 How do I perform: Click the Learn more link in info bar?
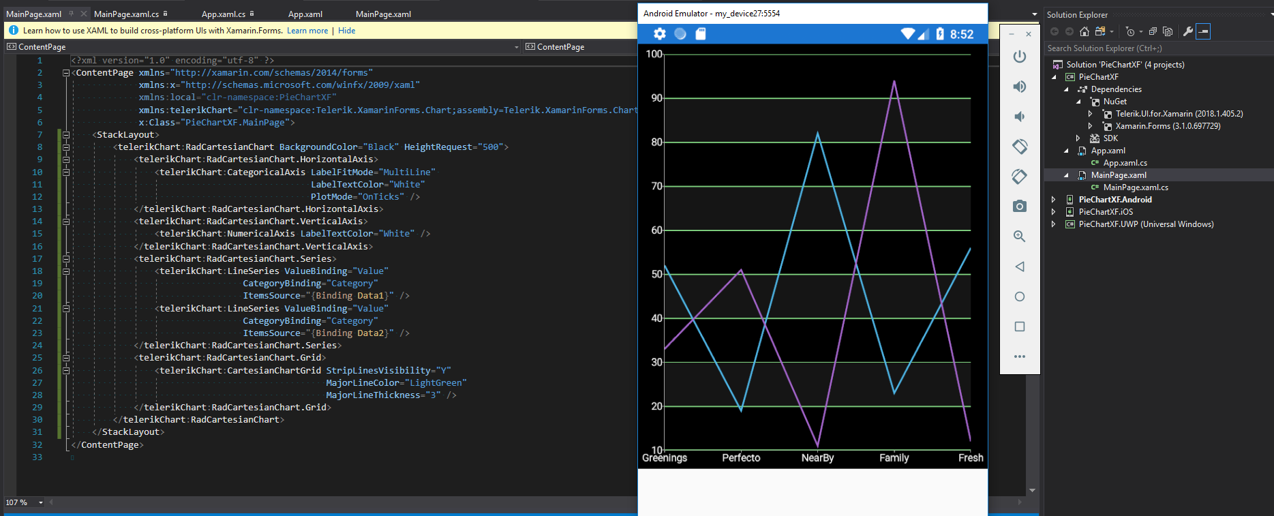pyautogui.click(x=307, y=31)
